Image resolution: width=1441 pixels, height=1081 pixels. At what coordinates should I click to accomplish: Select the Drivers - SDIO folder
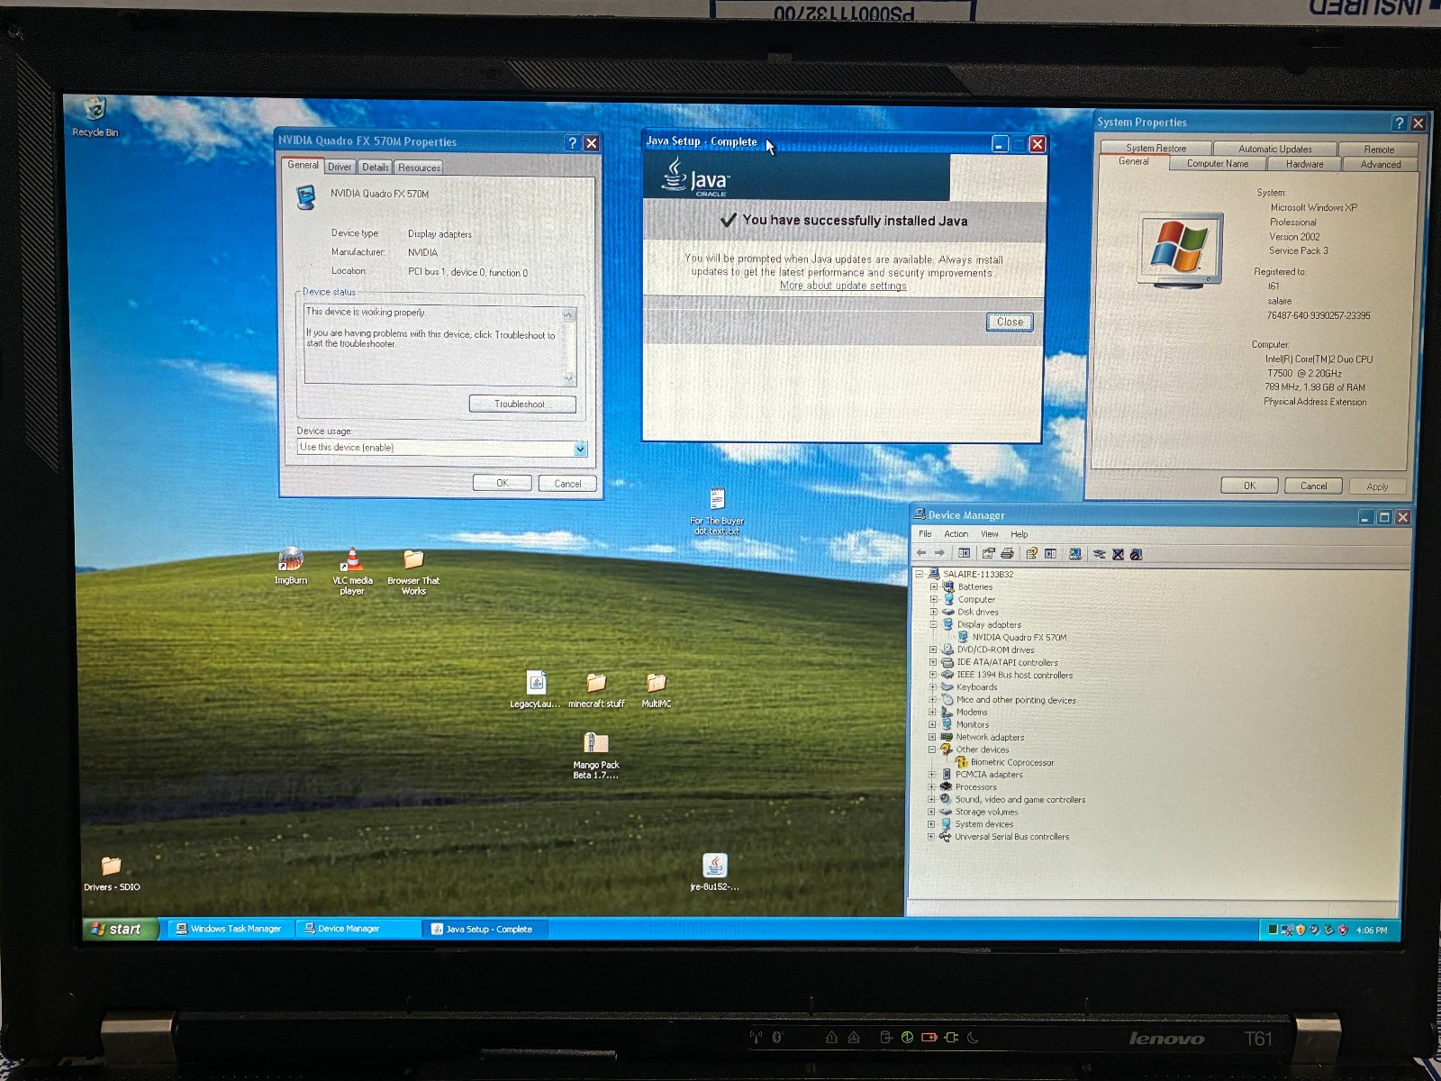[112, 873]
